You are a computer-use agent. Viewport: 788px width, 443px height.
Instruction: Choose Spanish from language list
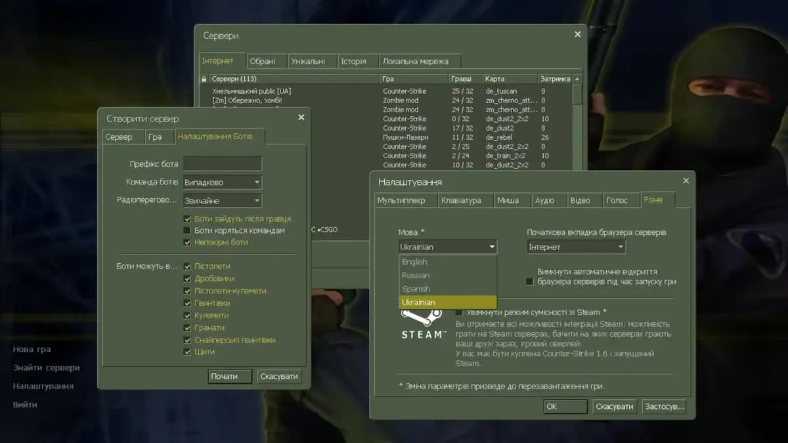(x=448, y=289)
